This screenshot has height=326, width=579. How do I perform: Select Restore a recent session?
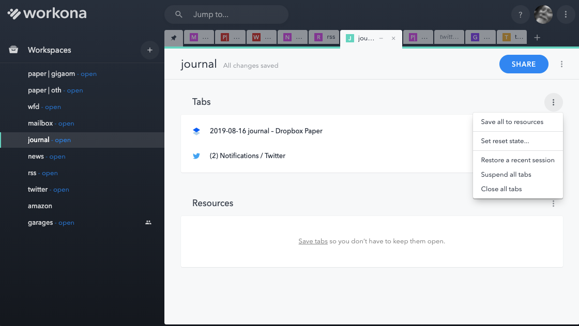517,160
